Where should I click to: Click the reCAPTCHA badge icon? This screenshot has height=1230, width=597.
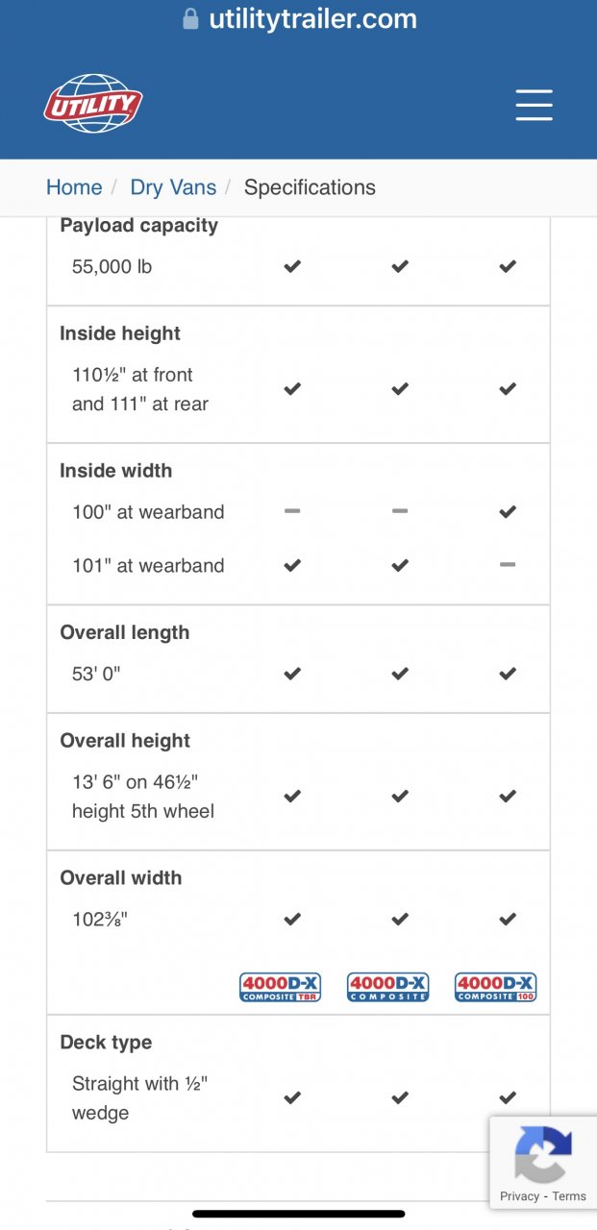tap(543, 1153)
